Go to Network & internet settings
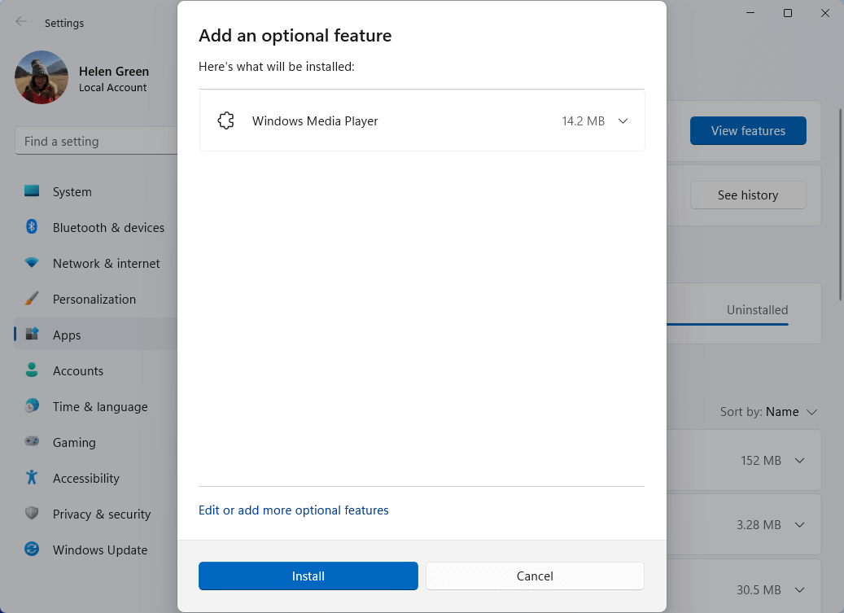 pos(95,263)
